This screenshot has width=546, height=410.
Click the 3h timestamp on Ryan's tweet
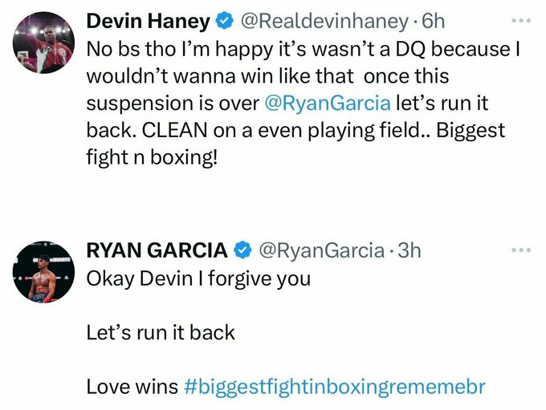coord(409,250)
